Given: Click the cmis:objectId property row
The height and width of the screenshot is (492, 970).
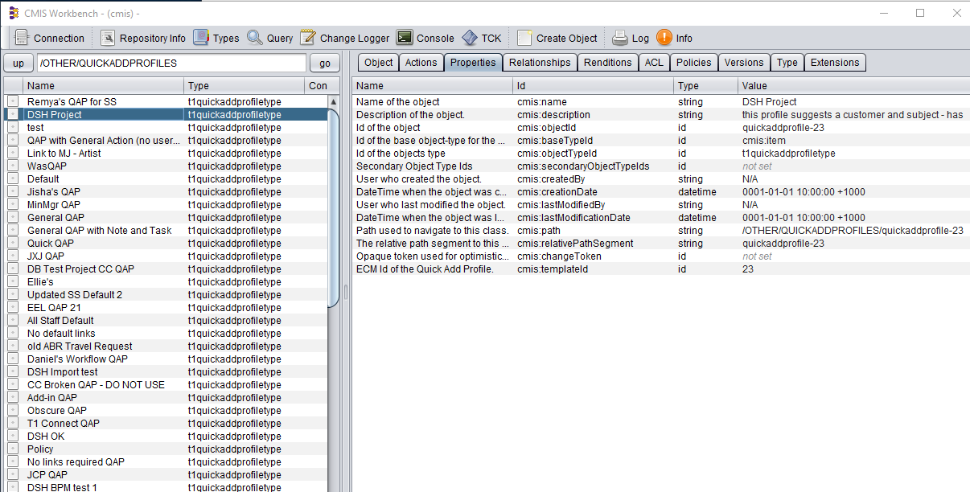Looking at the screenshot, I should click(661, 128).
